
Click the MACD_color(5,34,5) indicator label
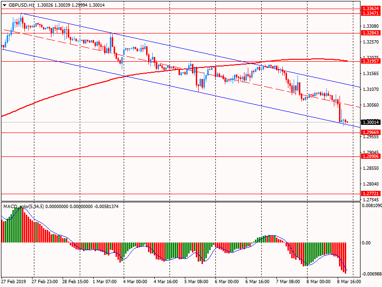[23, 207]
